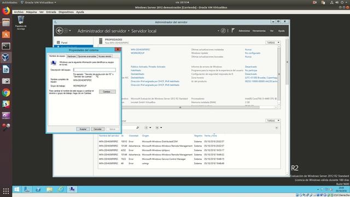This screenshot has height=197, width=350.
Task: Open dropdown arrow left of refresh icon
Action: point(218,31)
